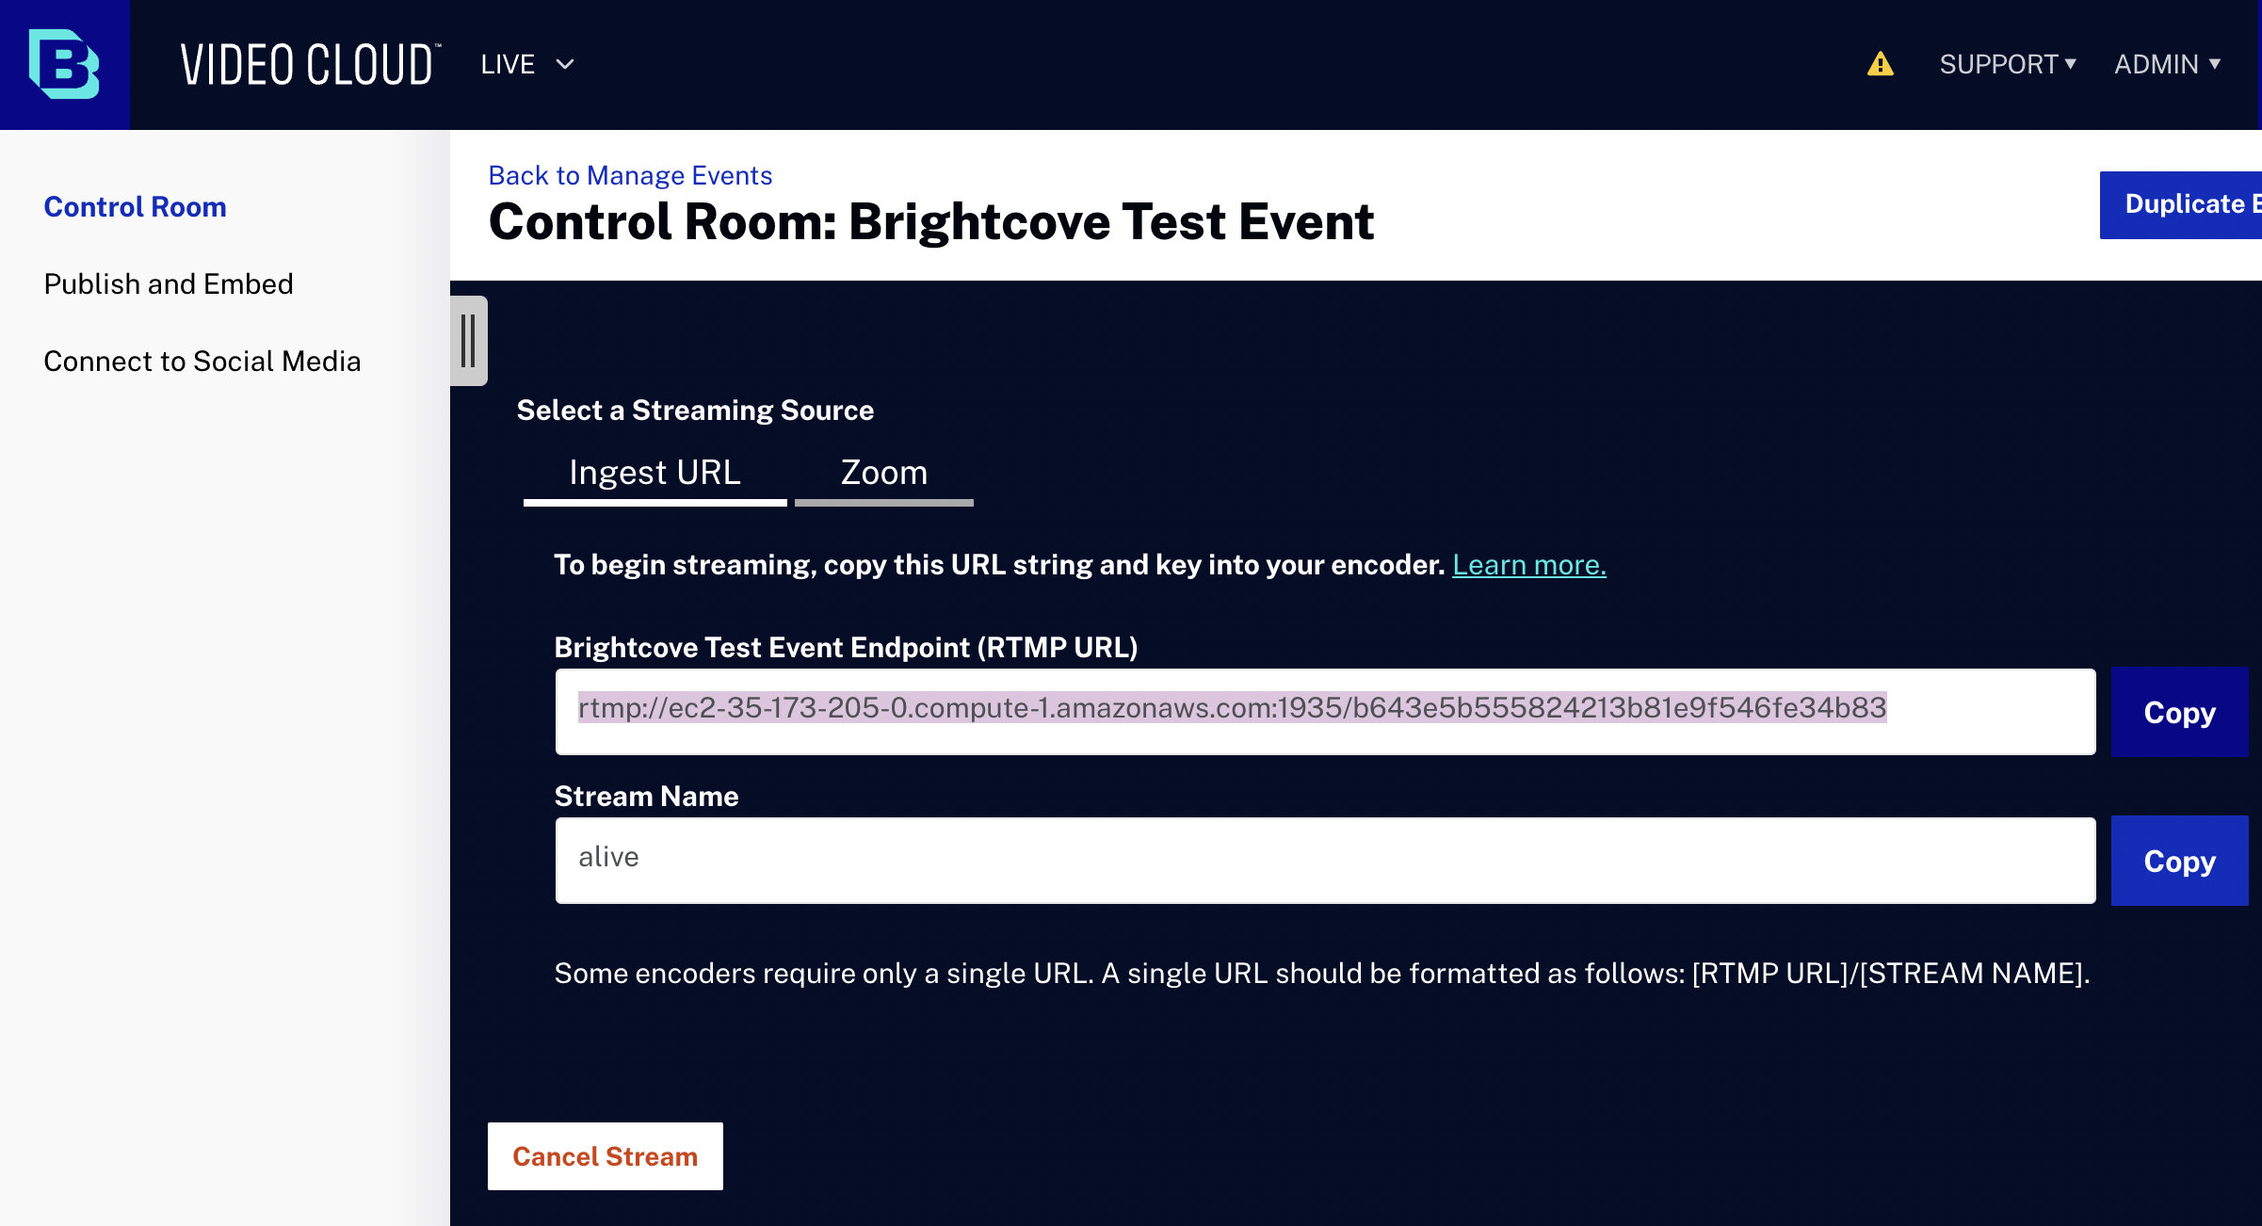Expand the SUPPORT menu
Screen dimensions: 2262x1226
pos(2008,64)
